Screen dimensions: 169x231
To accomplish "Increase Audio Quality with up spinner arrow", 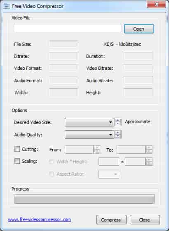I will tap(117, 133).
